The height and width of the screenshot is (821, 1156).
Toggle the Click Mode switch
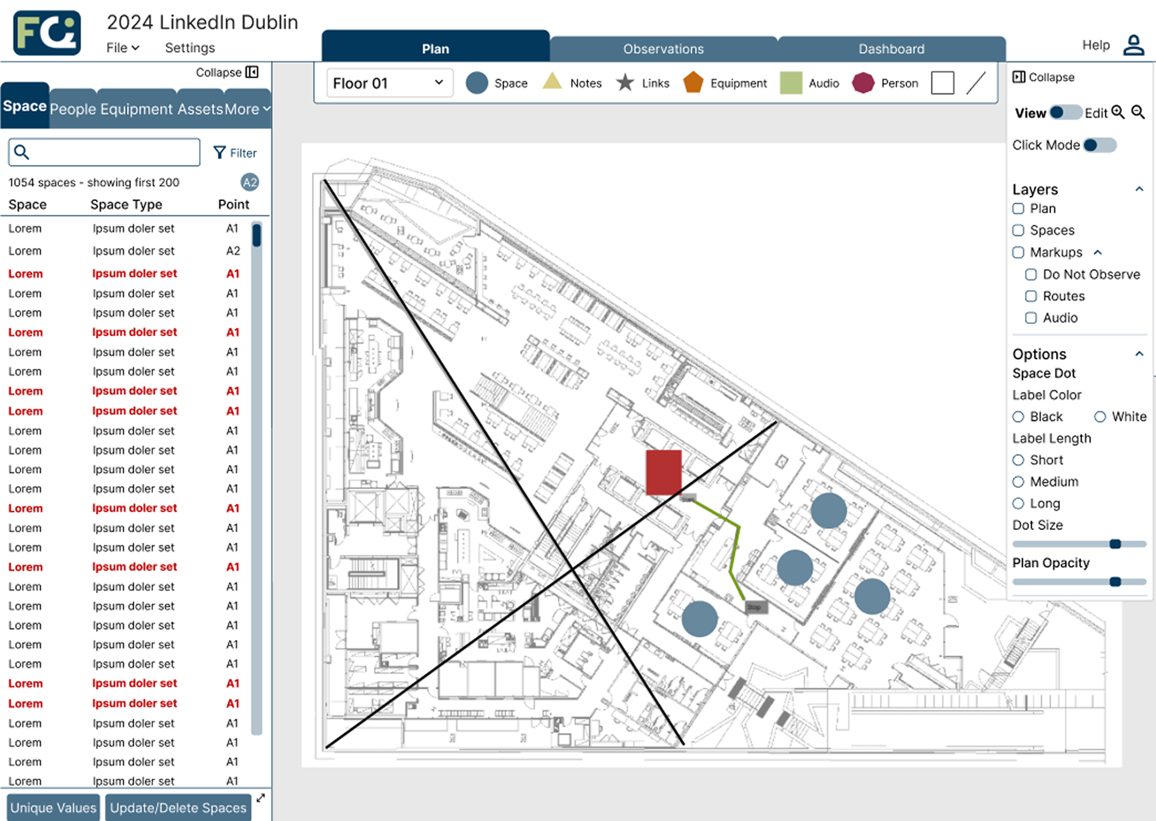pos(1100,145)
